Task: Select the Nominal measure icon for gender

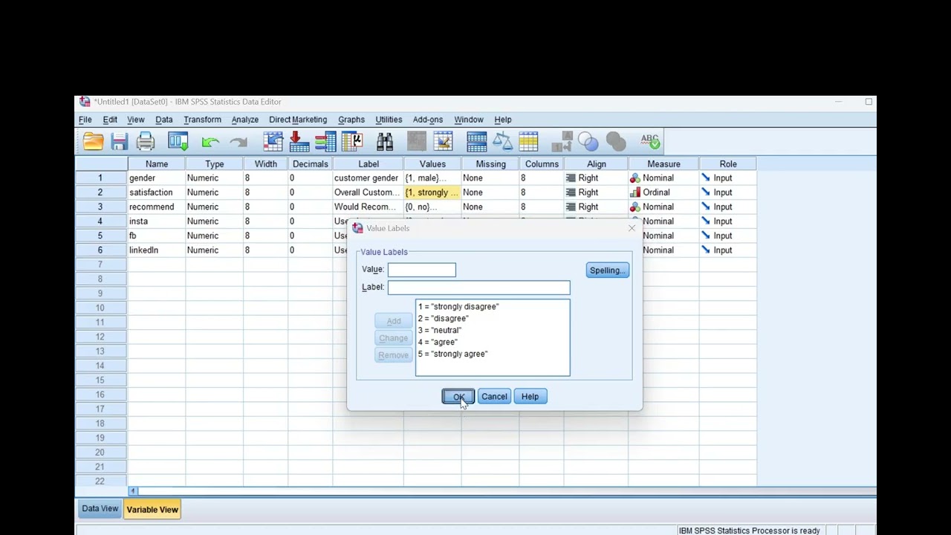Action: (634, 178)
